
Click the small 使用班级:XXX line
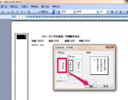tap(38, 45)
